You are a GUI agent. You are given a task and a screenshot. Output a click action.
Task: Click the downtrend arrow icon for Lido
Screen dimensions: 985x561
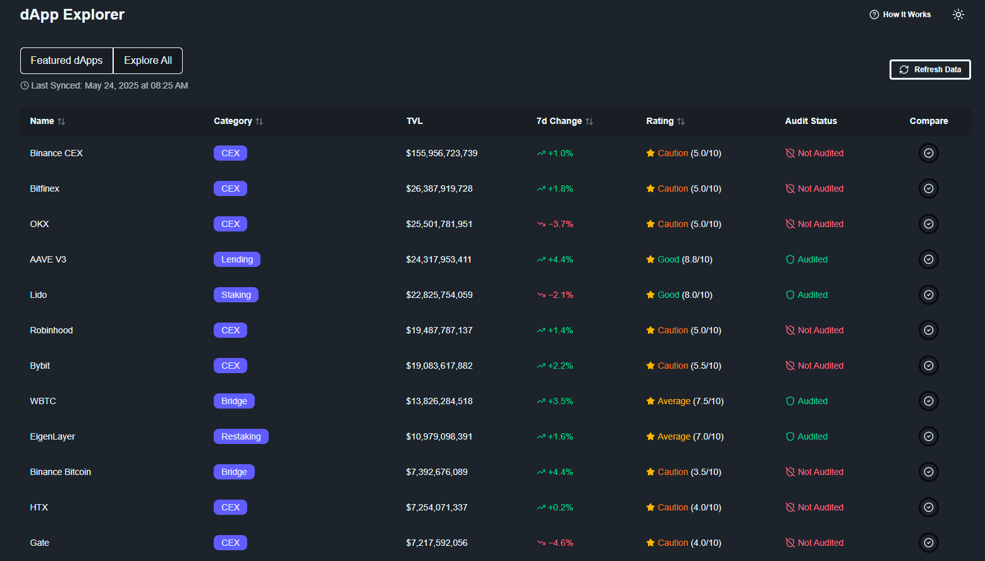(x=541, y=295)
